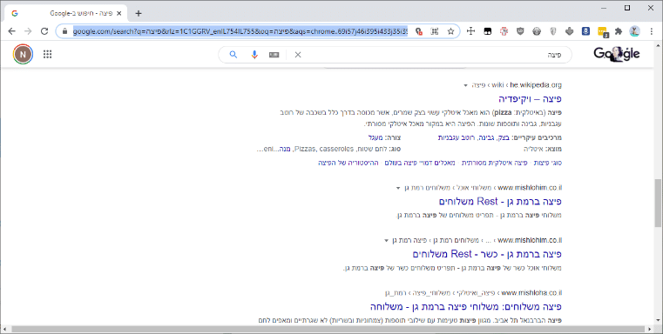Close the Google search tab
Viewport: 663px width, 334px height.
point(118,14)
